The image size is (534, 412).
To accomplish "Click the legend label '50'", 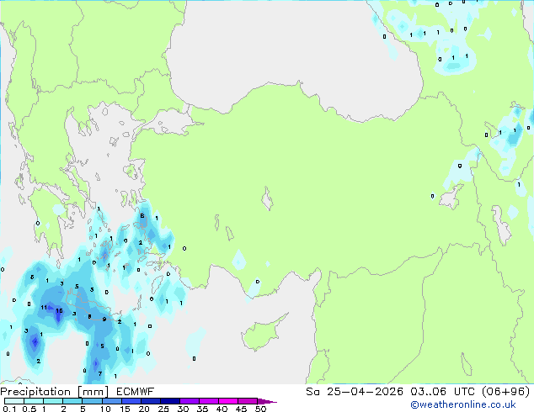I will (x=260, y=409).
